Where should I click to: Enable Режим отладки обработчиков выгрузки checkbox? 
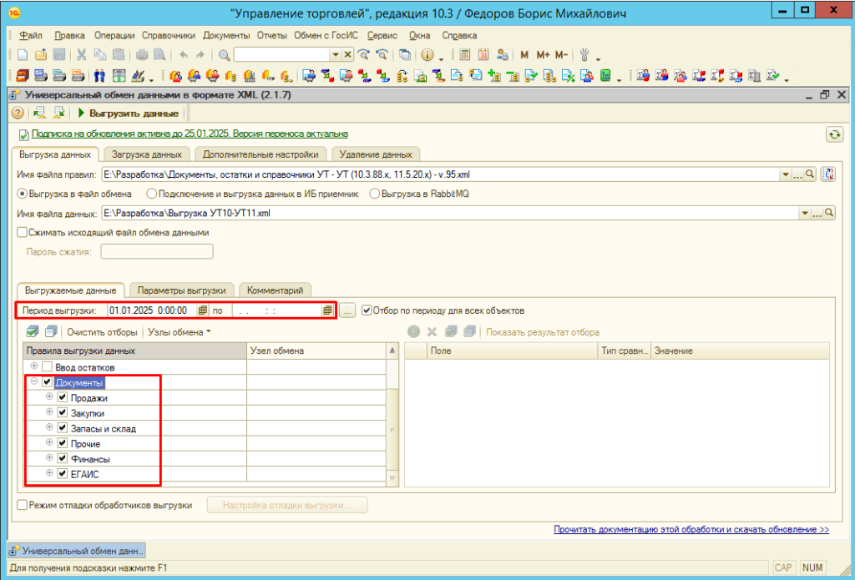pyautogui.click(x=23, y=505)
